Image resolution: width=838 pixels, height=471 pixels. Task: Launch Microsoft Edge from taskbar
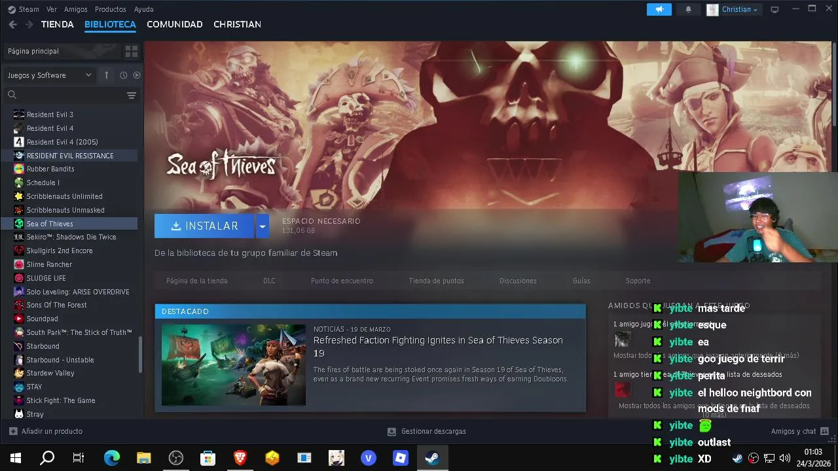pyautogui.click(x=112, y=458)
